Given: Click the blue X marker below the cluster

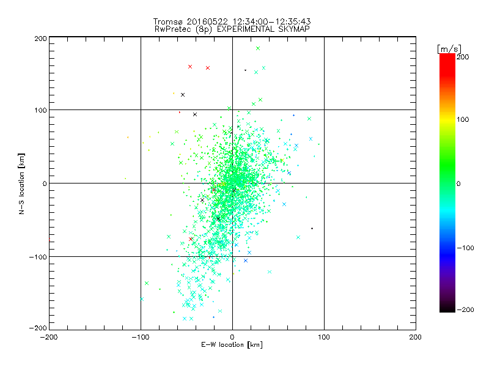Looking at the screenshot, I should pos(246,261).
